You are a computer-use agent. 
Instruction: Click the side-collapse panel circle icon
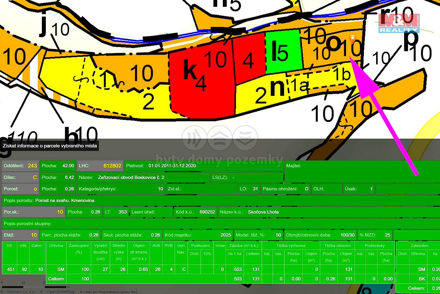tap(194, 138)
